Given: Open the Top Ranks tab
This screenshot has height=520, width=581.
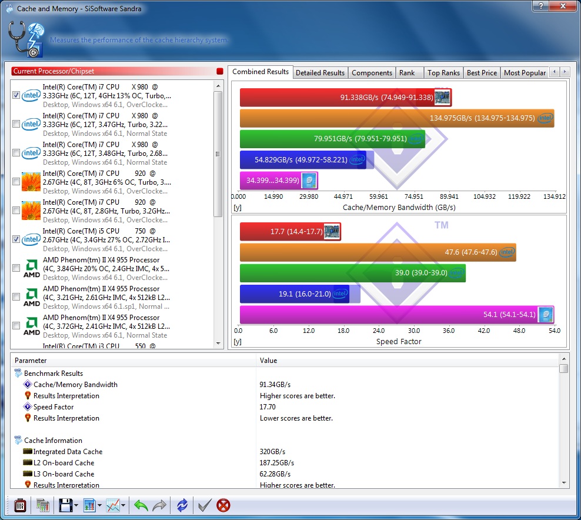Looking at the screenshot, I should (x=443, y=73).
